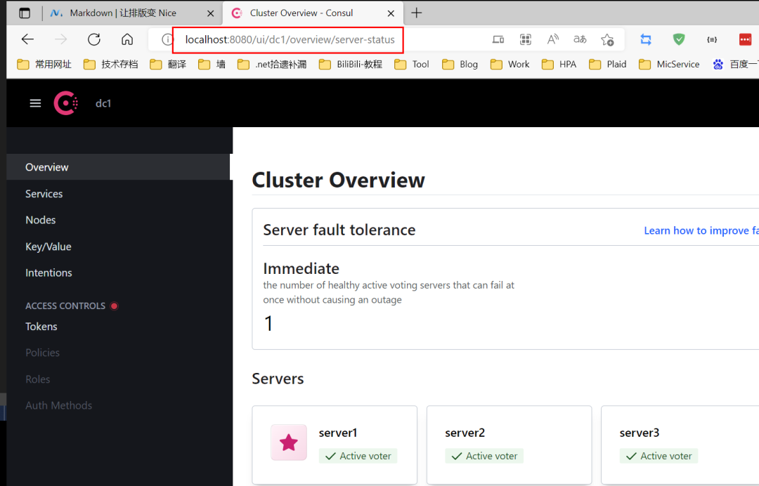The image size is (759, 486).
Task: View site information icon in address bar
Action: 167,39
